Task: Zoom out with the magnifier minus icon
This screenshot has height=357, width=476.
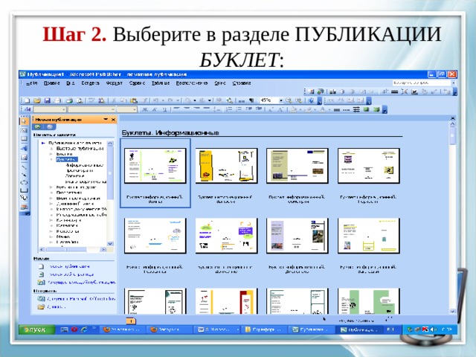Action: coord(289,100)
